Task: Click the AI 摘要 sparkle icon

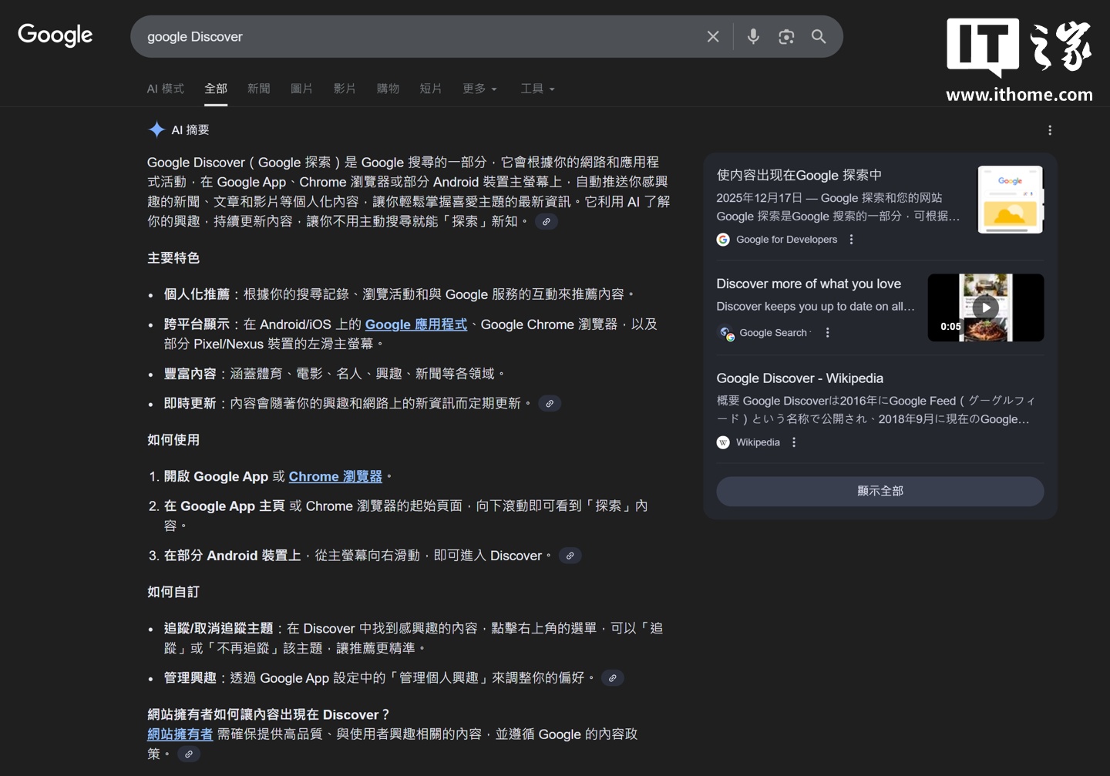Action: [x=156, y=129]
